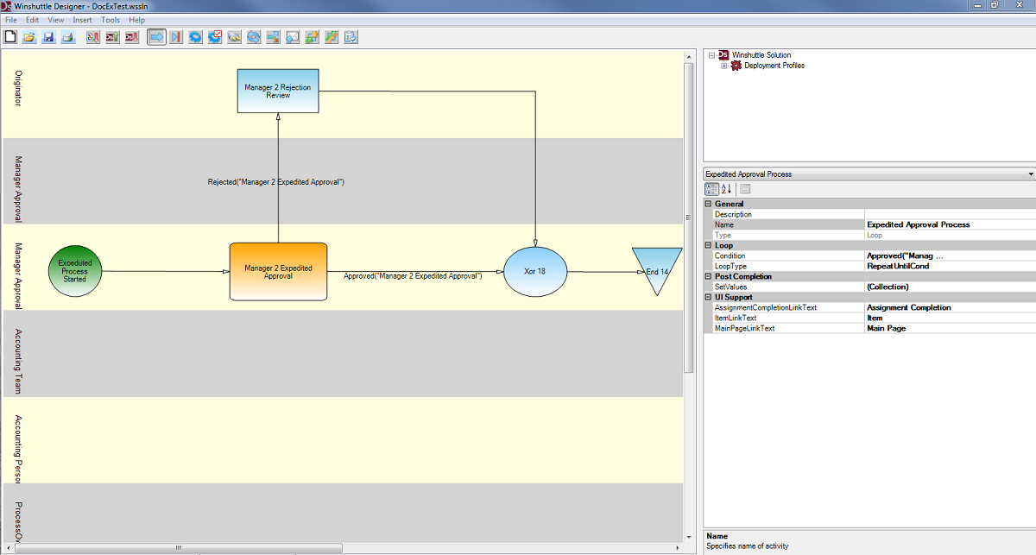Image resolution: width=1036 pixels, height=555 pixels.
Task: Open the Edit menu
Action: pyautogui.click(x=32, y=20)
